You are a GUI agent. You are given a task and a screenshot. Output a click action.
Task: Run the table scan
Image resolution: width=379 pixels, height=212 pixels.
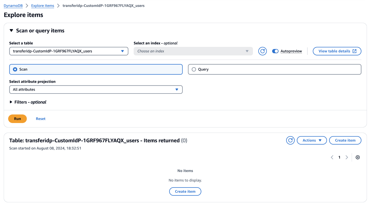pos(17,118)
